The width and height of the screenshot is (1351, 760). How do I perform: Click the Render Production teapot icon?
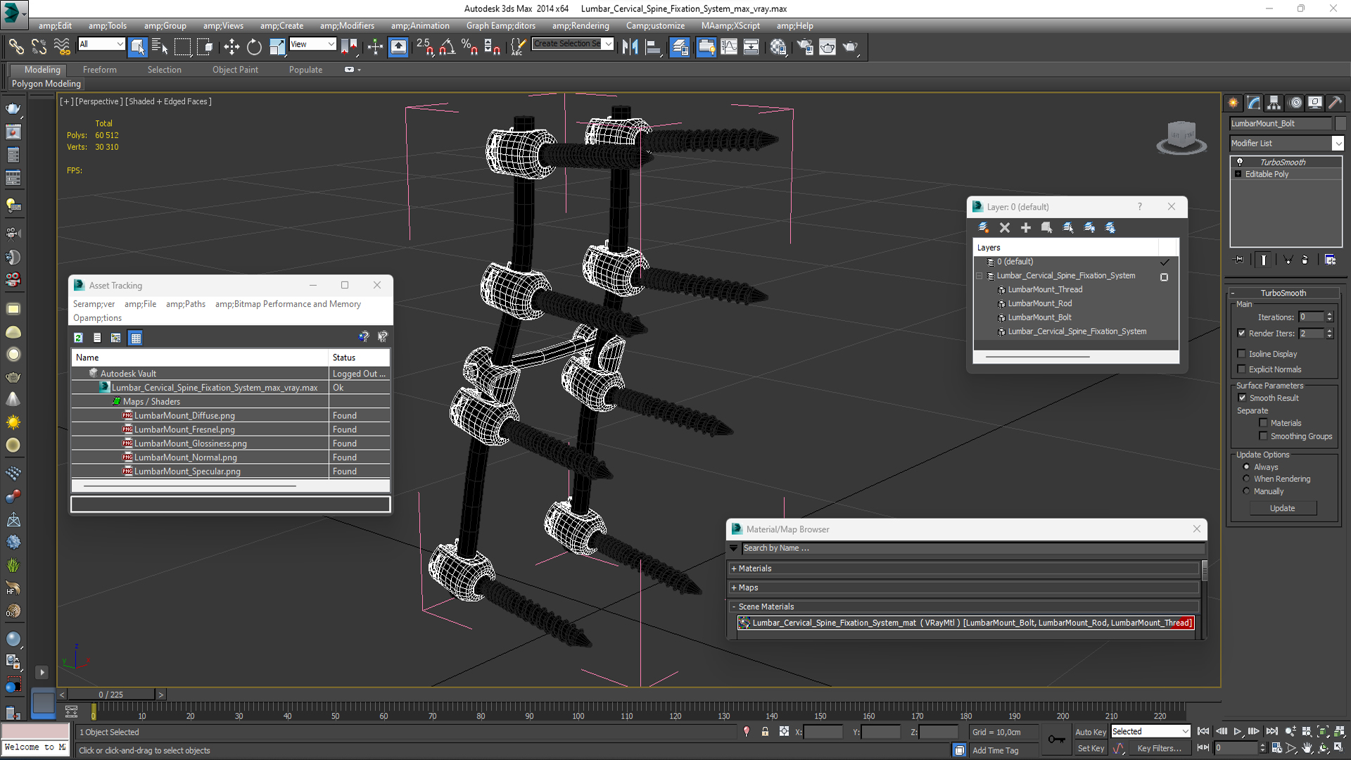point(851,47)
